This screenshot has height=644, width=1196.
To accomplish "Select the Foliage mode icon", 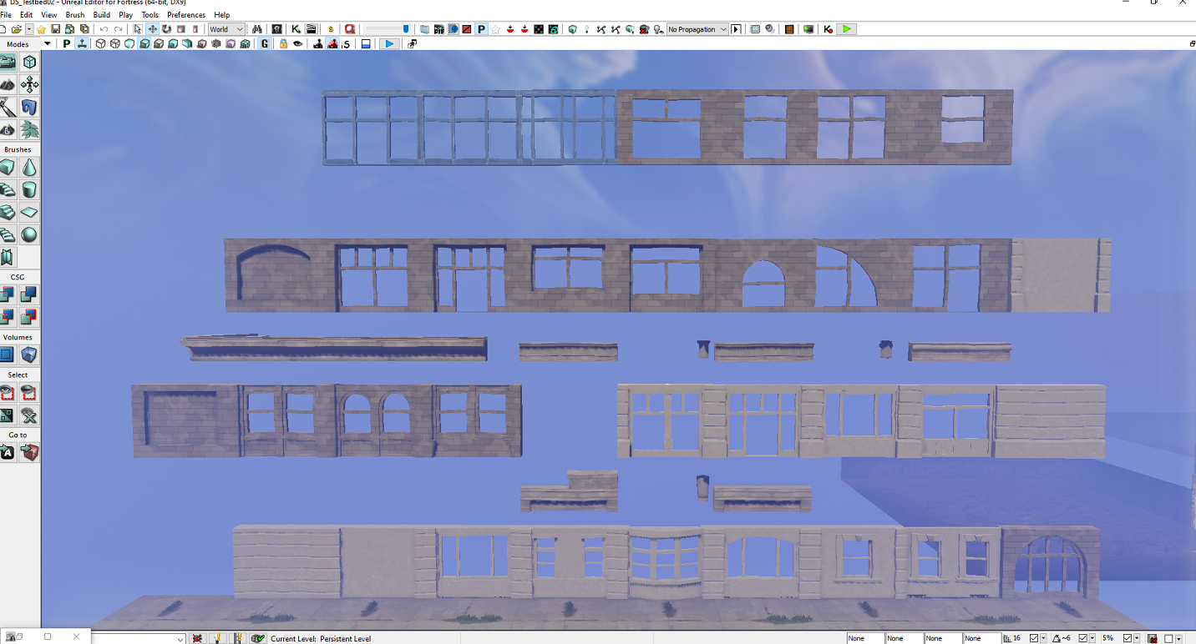I will tap(29, 129).
